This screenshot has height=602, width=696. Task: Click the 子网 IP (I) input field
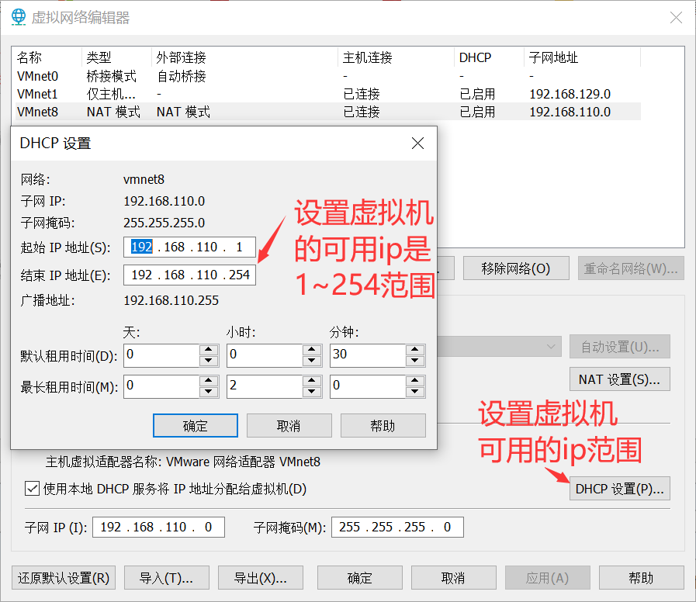(158, 527)
